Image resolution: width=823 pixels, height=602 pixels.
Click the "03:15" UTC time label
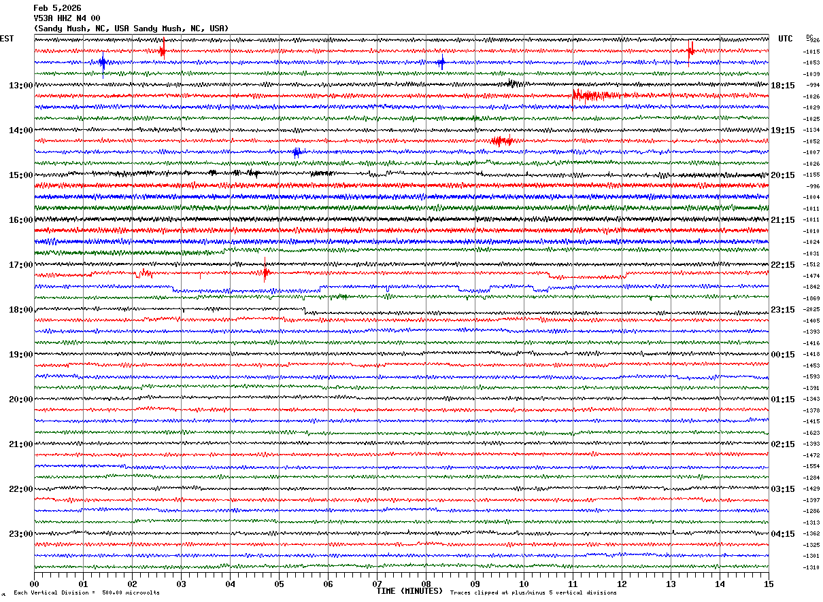coord(783,489)
